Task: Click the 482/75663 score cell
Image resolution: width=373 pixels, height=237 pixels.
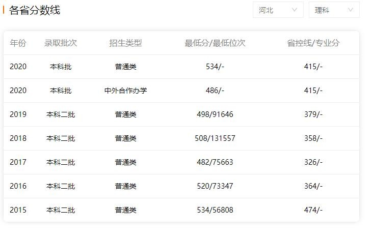Action: click(x=215, y=162)
